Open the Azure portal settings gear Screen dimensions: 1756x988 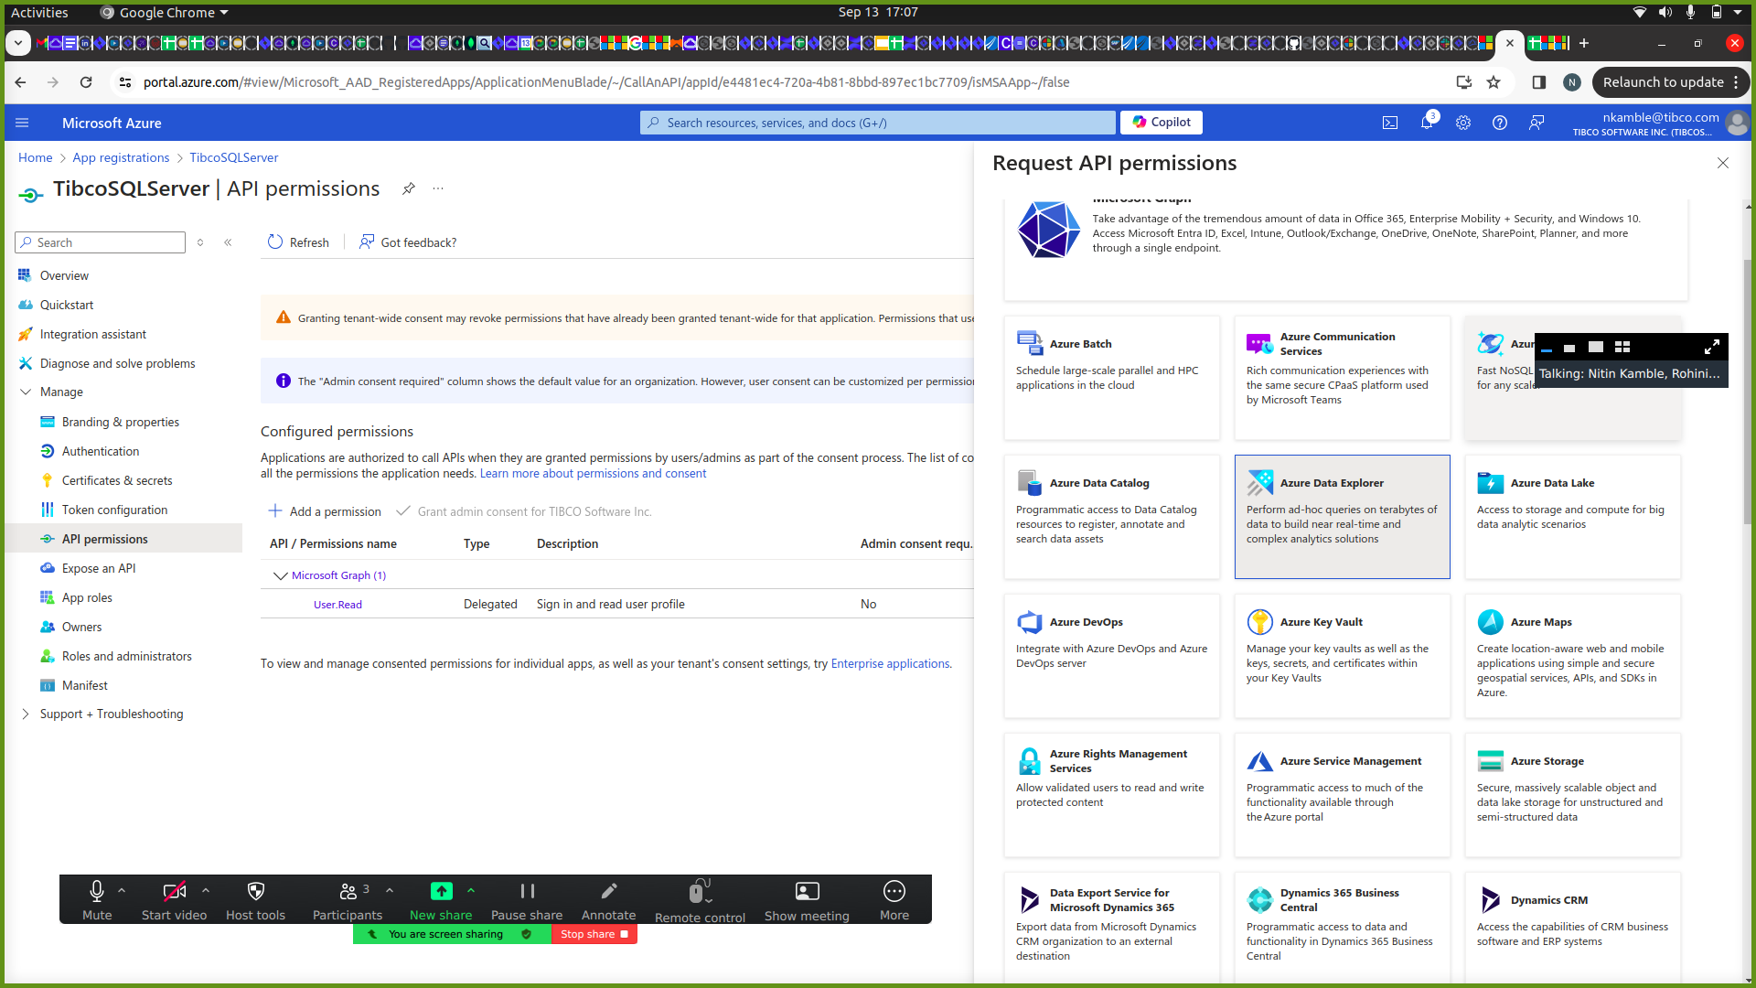1463,123
